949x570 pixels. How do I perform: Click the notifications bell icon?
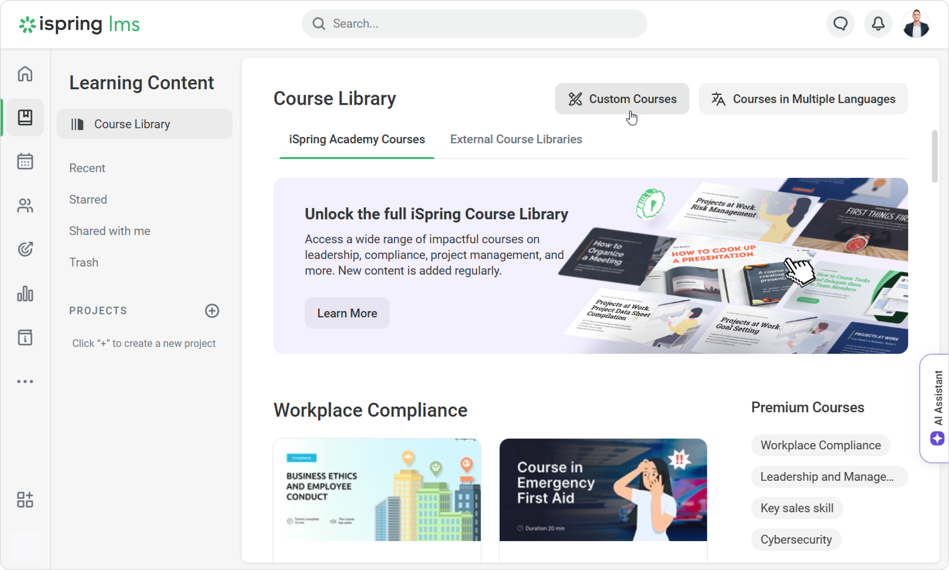point(878,24)
